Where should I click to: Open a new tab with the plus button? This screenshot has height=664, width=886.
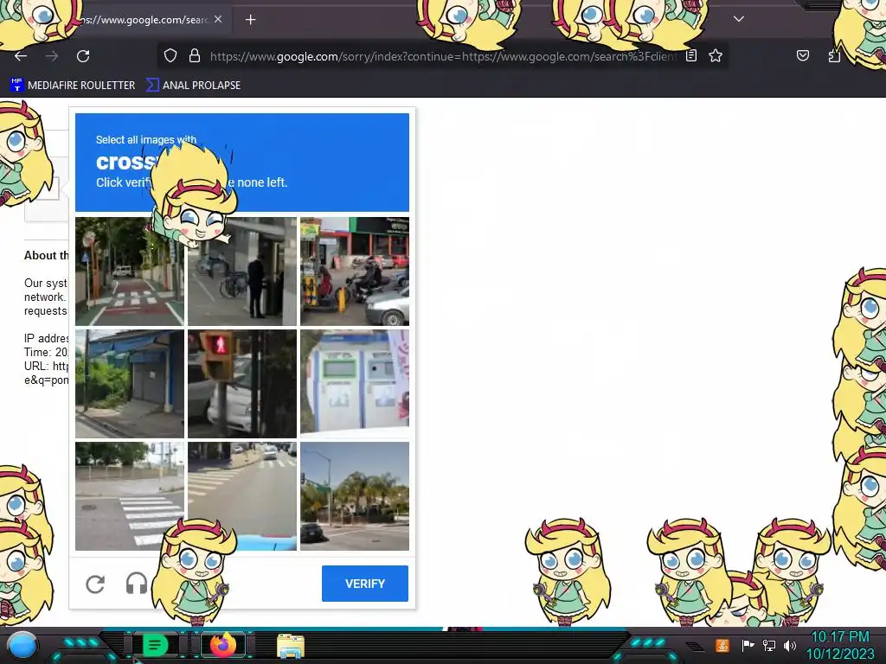(250, 20)
